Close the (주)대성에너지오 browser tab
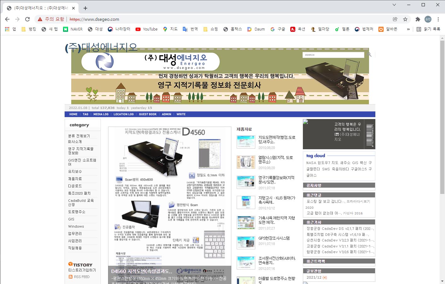Screen dimensions: 445x284 pyautogui.click(x=73, y=8)
